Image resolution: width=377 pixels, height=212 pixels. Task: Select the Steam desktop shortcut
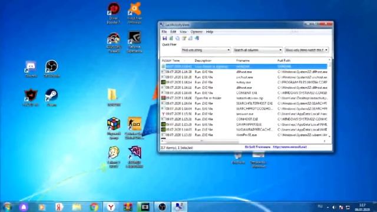51,98
